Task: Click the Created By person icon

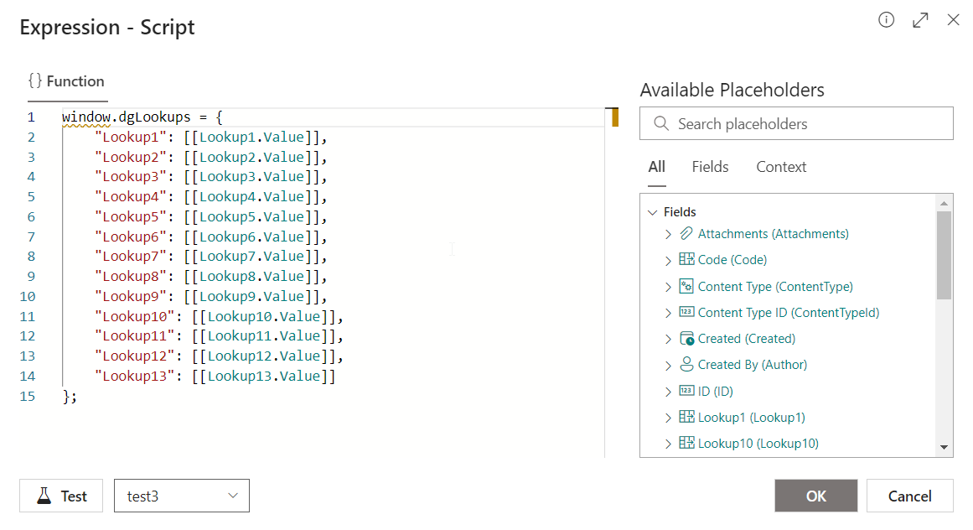Action: coord(686,365)
